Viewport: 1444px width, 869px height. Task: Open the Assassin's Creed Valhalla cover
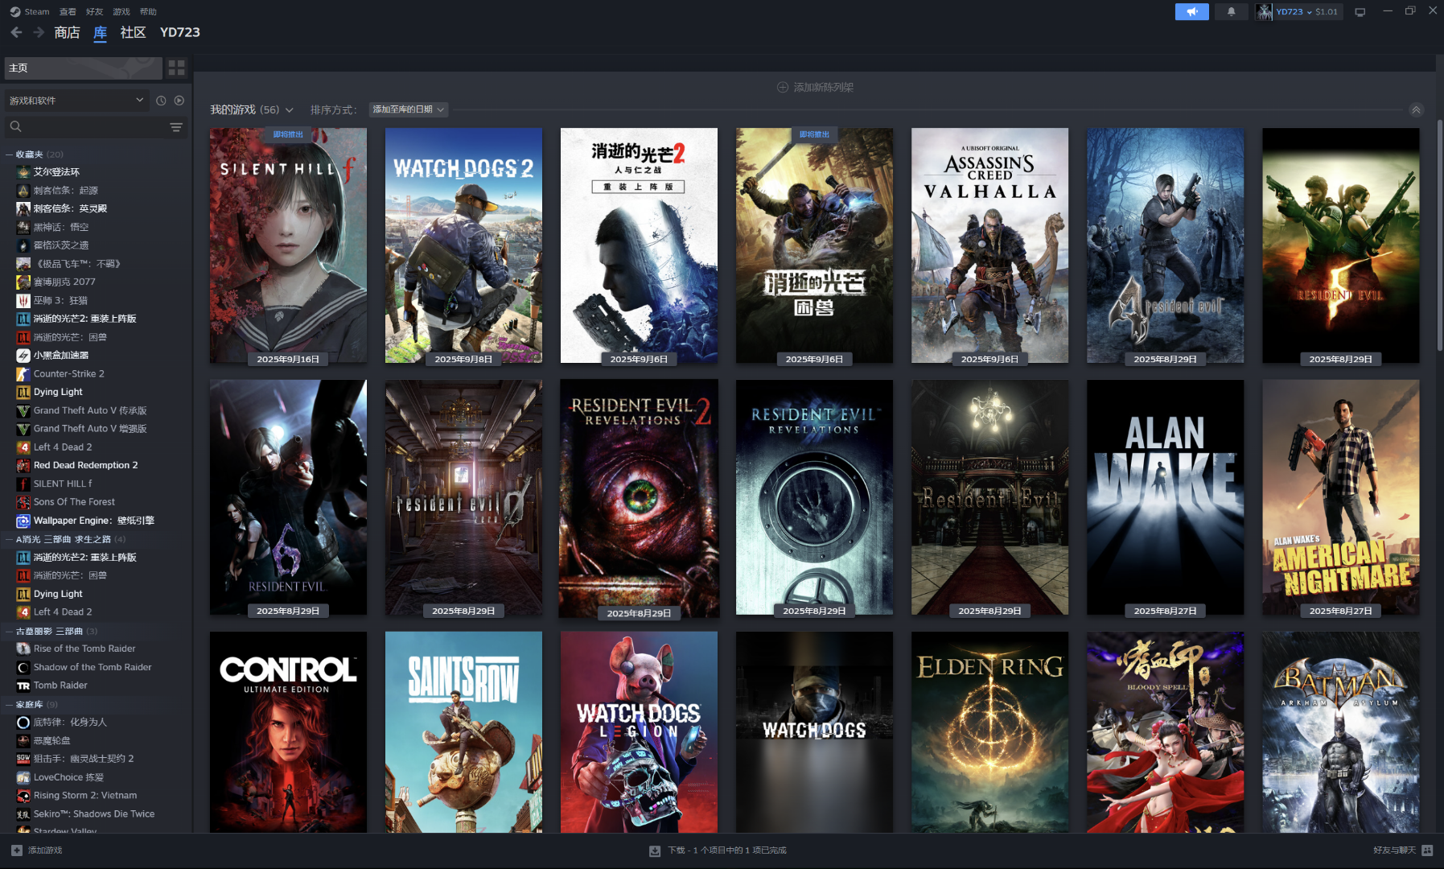(x=989, y=245)
